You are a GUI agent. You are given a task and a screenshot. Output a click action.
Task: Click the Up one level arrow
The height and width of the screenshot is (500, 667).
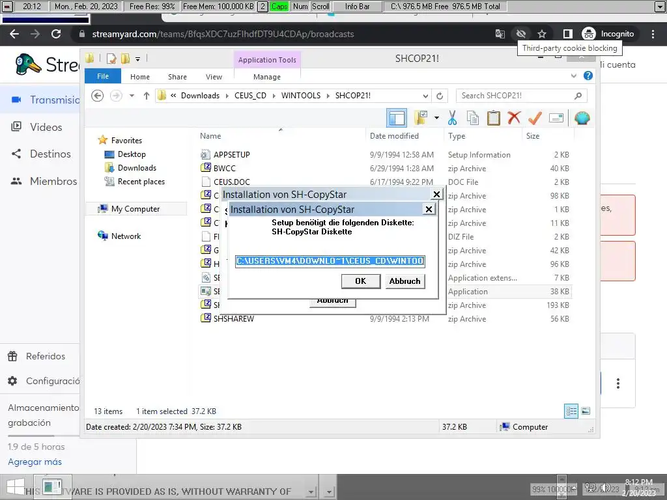click(x=147, y=96)
